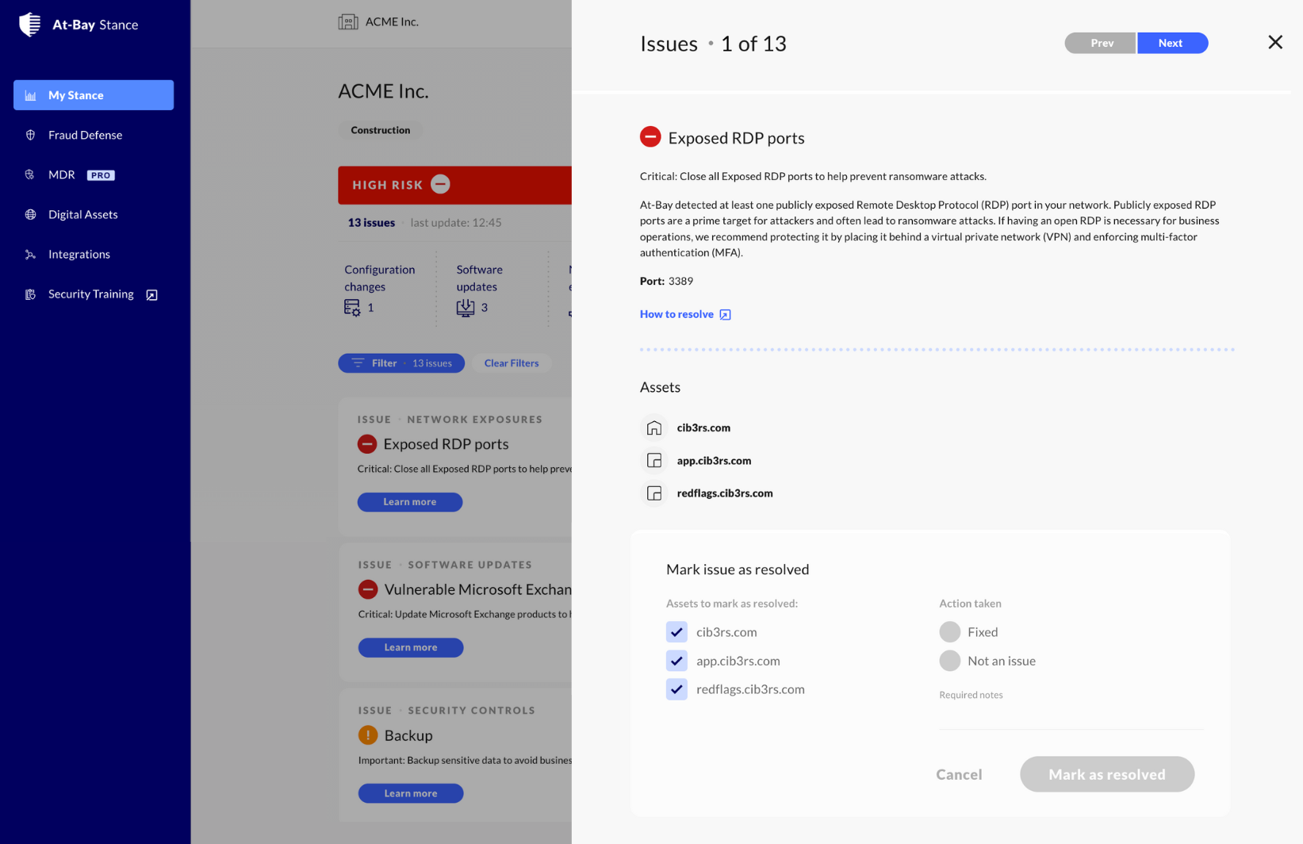Click 'last update: 12:45' text
Viewport: 1303px width, 844px height.
456,223
